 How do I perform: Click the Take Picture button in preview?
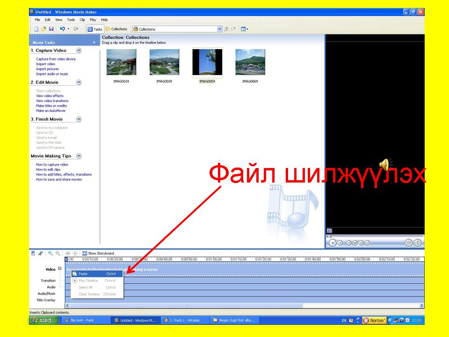point(418,242)
